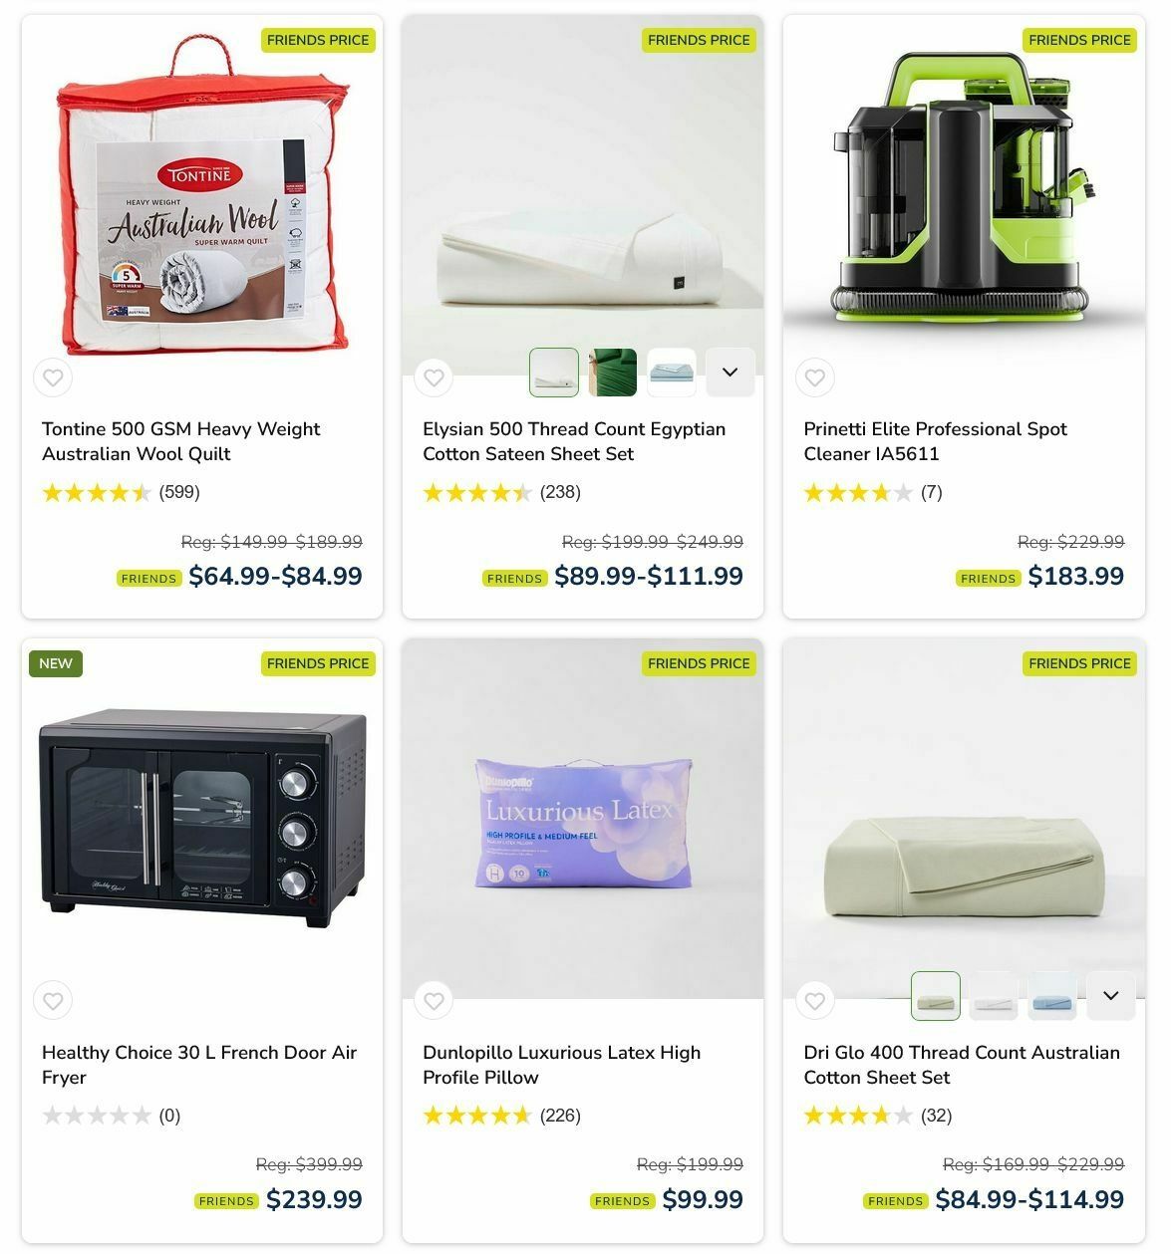The width and height of the screenshot is (1171, 1254).
Task: Save Prinetti Spot Cleaner to wishlist
Action: tap(814, 377)
